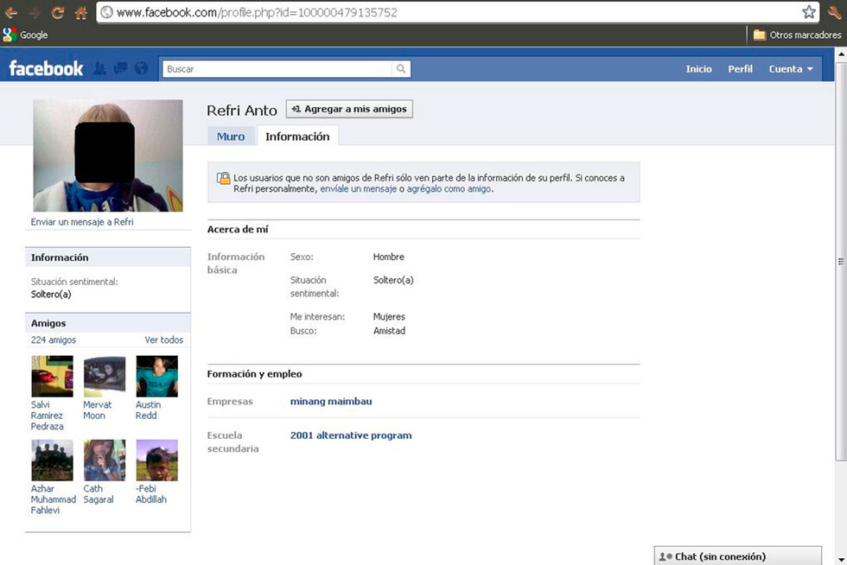Switch to the Muro tab
This screenshot has width=847, height=565.
[231, 136]
